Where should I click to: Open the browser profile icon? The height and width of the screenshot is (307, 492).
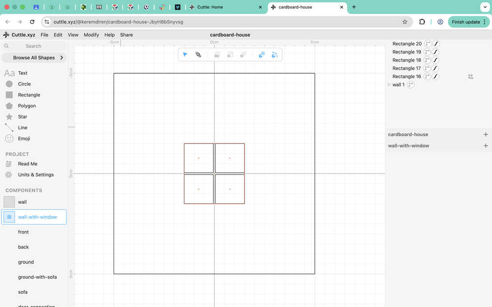pos(440,22)
